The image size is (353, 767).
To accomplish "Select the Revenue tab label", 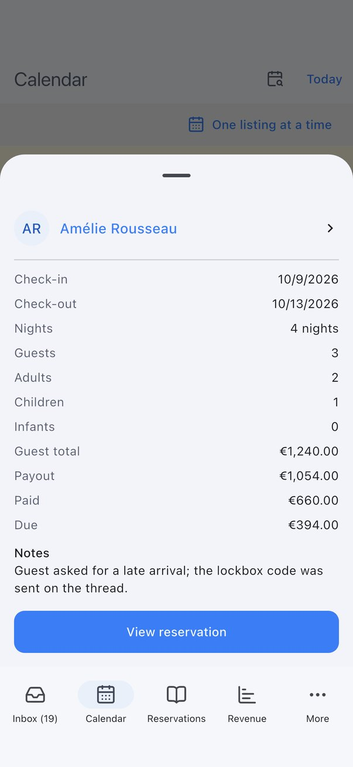I will coord(247,718).
